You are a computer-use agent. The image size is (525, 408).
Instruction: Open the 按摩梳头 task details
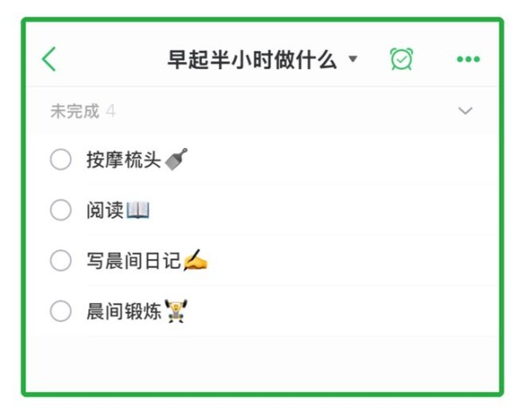click(124, 159)
